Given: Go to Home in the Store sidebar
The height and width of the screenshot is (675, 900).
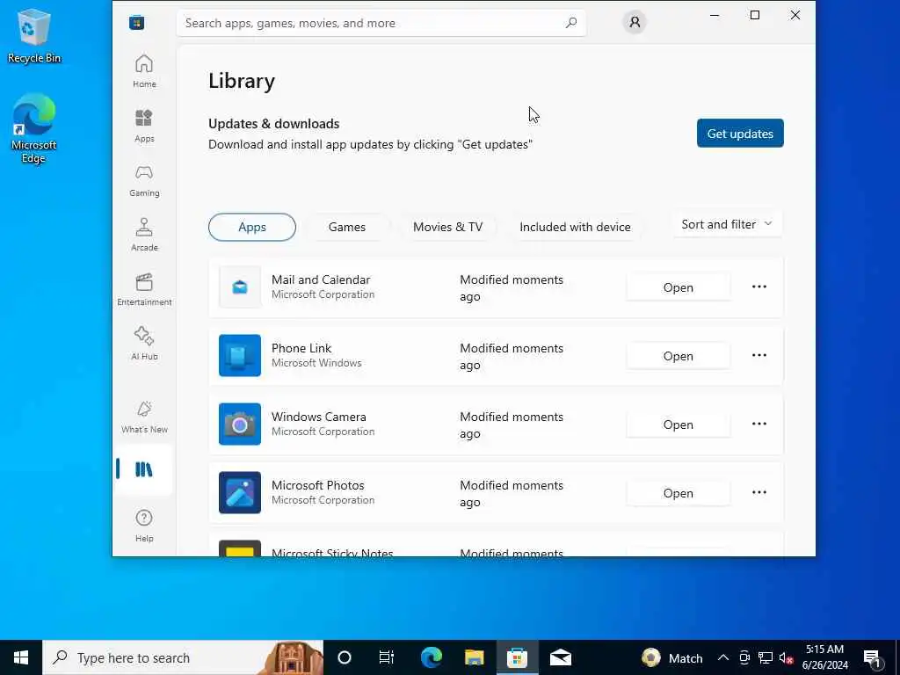Looking at the screenshot, I should [144, 71].
